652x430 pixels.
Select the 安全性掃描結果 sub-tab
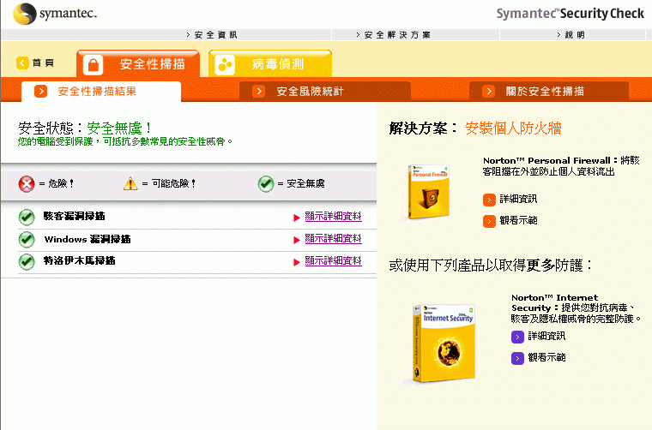pyautogui.click(x=101, y=92)
